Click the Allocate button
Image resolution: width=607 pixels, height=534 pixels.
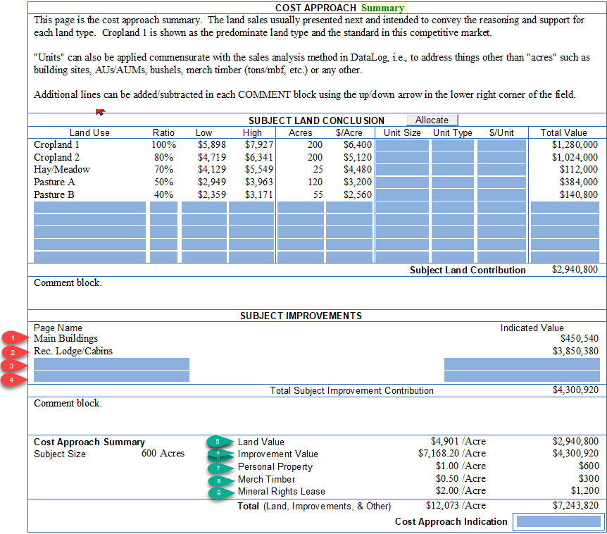pyautogui.click(x=432, y=120)
